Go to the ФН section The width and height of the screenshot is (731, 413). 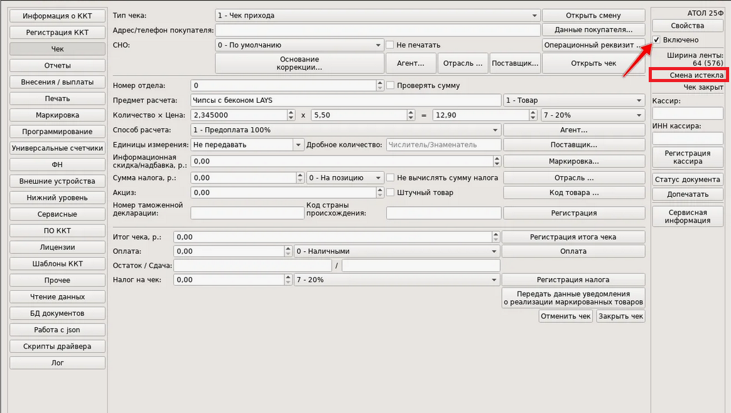57,165
